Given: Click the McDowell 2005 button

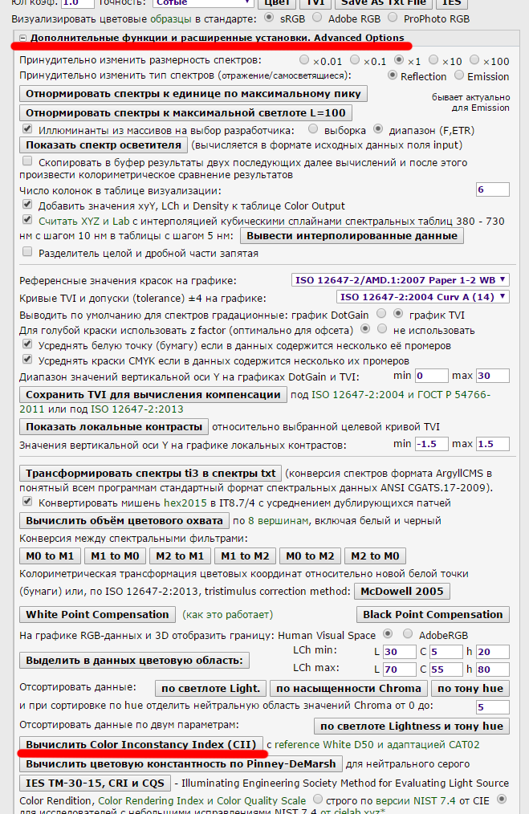Looking at the screenshot, I should [x=402, y=592].
